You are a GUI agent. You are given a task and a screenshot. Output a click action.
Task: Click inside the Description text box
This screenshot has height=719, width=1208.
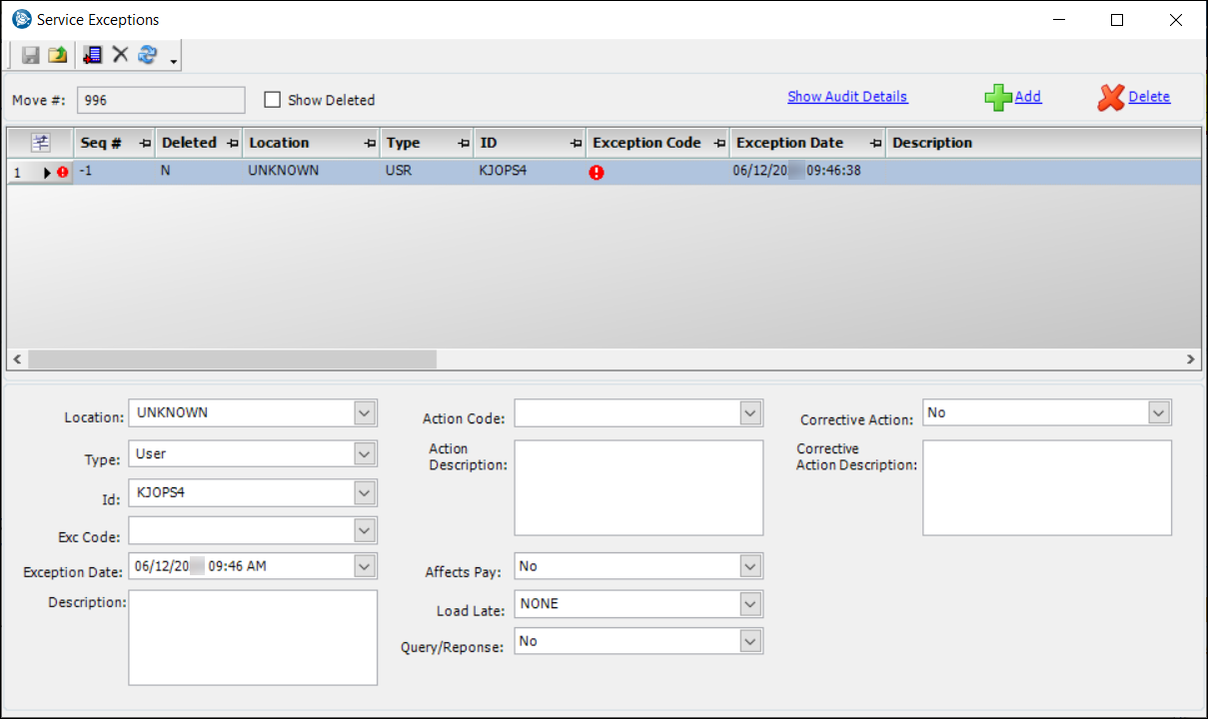pos(253,637)
